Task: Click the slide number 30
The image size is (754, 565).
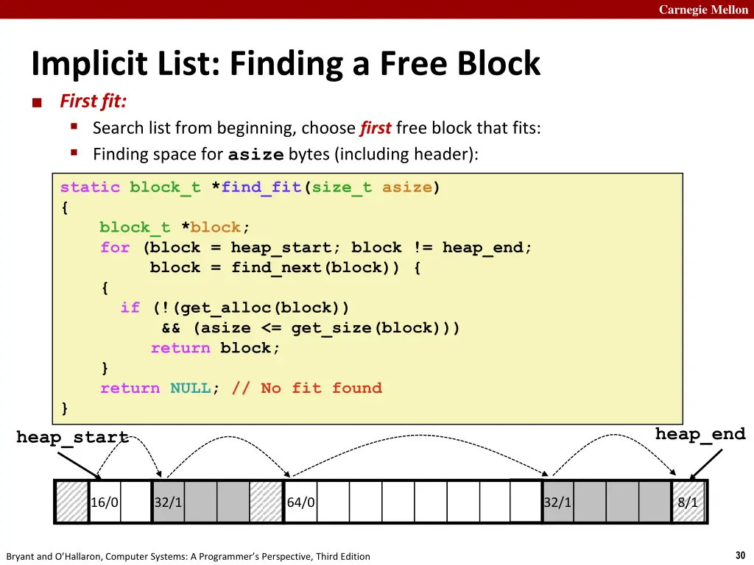Action: (x=741, y=555)
